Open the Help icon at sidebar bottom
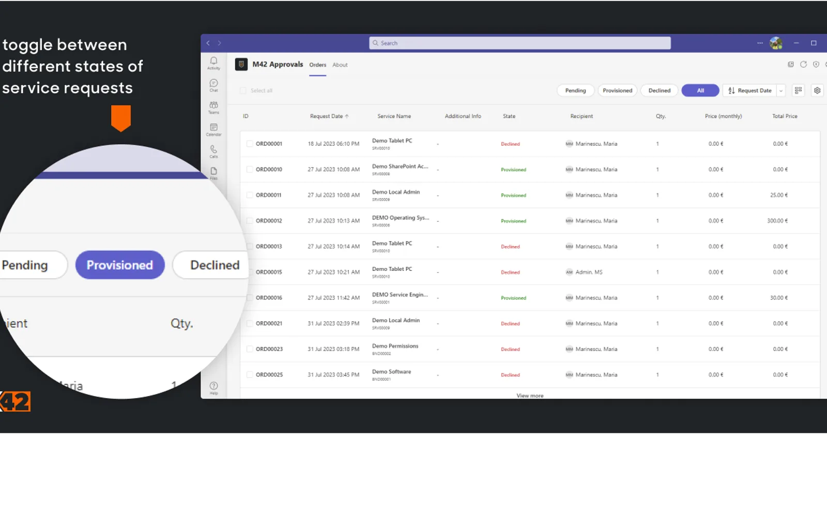Screen dimensions: 827x517 [x=213, y=388]
